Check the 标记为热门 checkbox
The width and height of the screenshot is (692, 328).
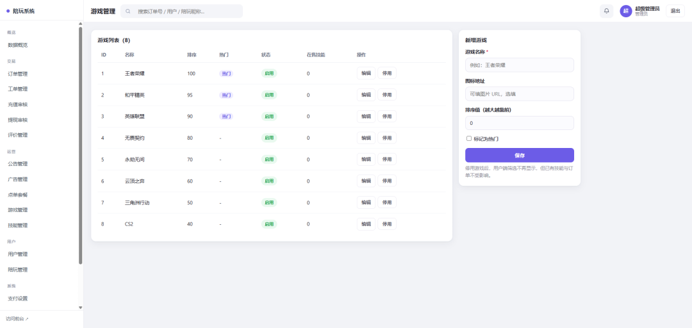click(x=468, y=138)
